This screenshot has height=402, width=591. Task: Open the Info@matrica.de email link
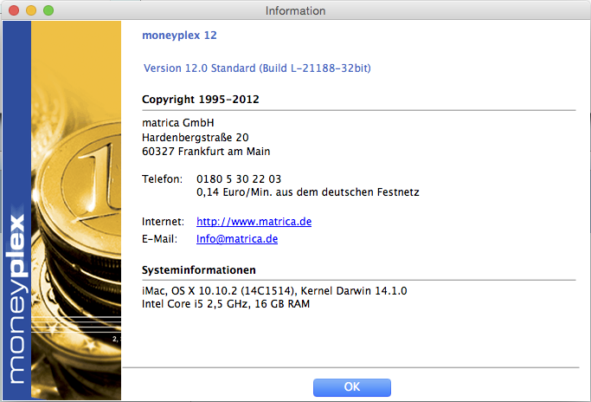(x=237, y=239)
